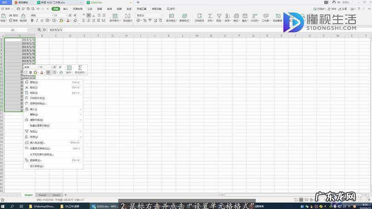This screenshot has height=209, width=372.
Task: Click the Sort icon in the ribbon
Action: [x=228, y=16]
